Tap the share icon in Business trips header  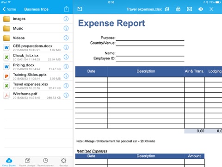pos(66,9)
